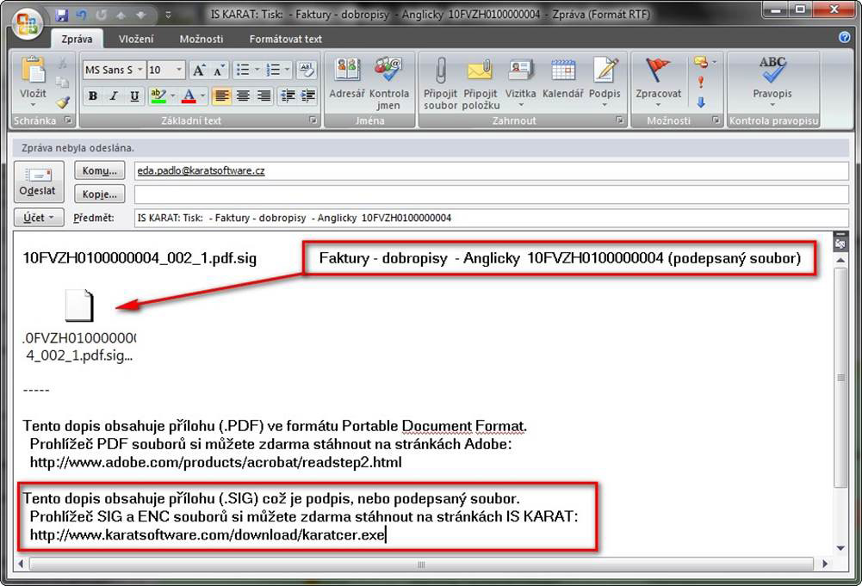
Task: Open the highlight color dropdown arrow
Action: pos(172,96)
